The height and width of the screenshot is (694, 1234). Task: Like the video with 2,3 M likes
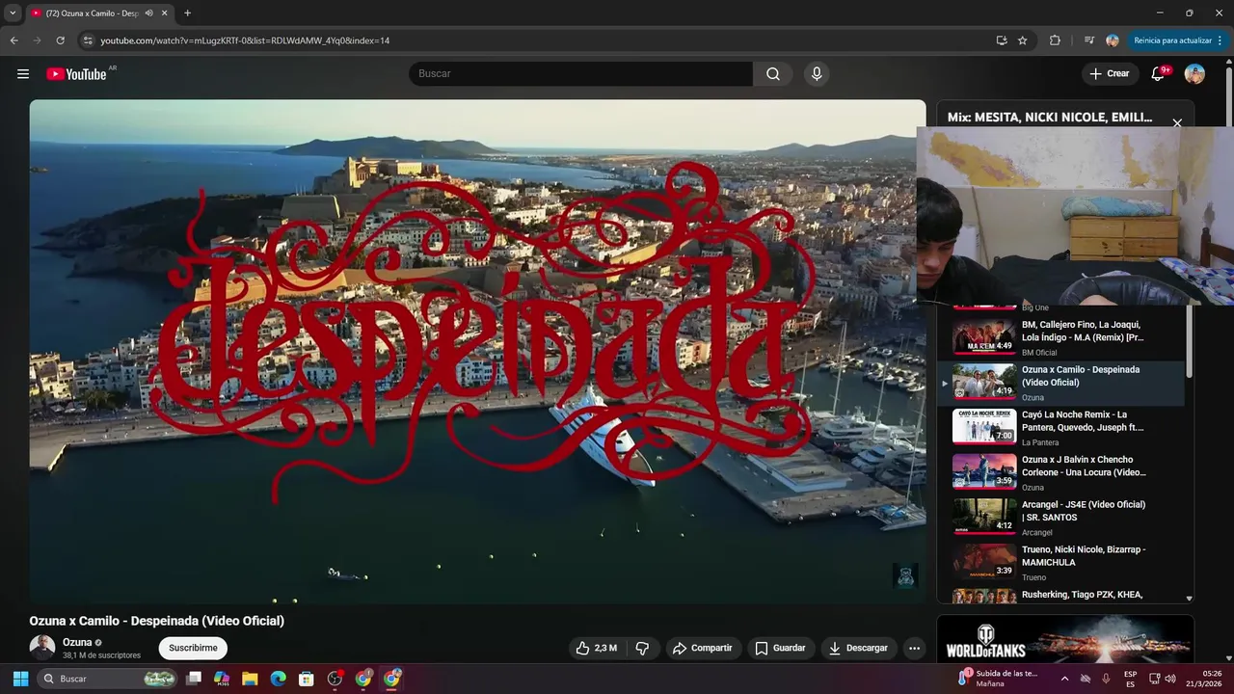(x=596, y=648)
